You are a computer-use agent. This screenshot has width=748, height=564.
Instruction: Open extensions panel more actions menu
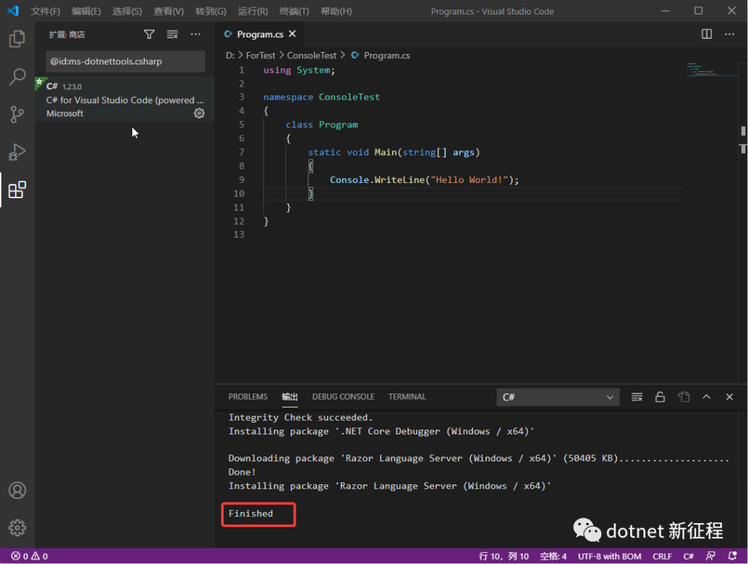pyautogui.click(x=195, y=35)
